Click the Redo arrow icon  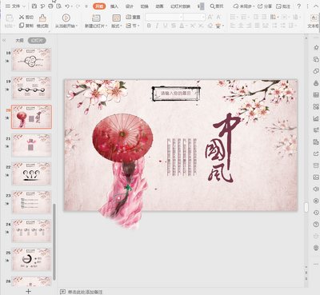78,6
